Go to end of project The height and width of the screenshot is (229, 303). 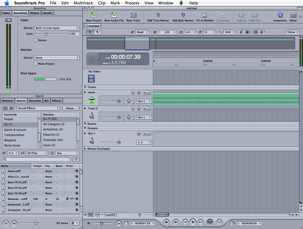[201, 222]
